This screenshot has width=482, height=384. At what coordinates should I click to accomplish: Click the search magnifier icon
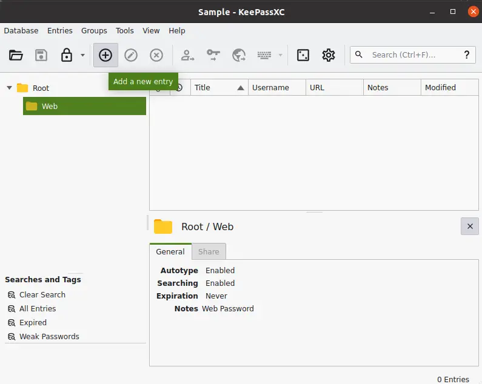(x=359, y=55)
